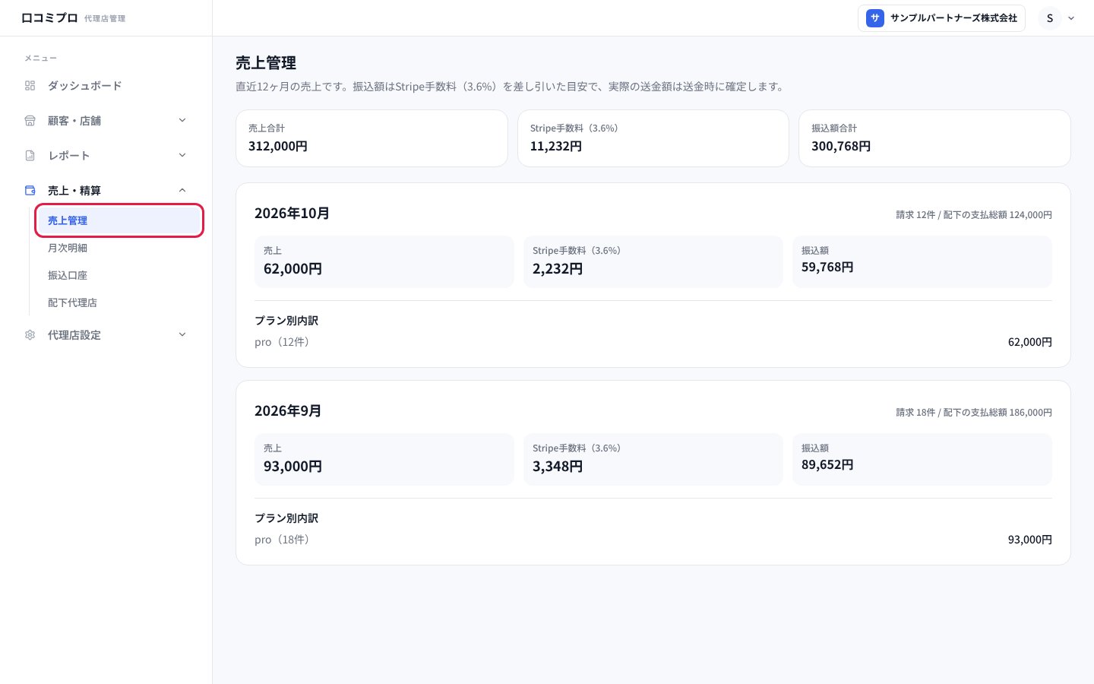Image resolution: width=1094 pixels, height=684 pixels.
Task: Click the report document icon
Action: pos(30,156)
